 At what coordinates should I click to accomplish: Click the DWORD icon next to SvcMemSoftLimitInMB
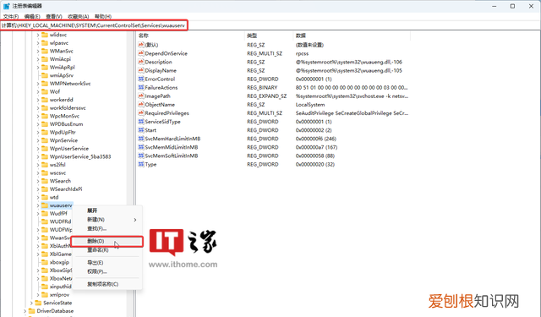(x=141, y=156)
